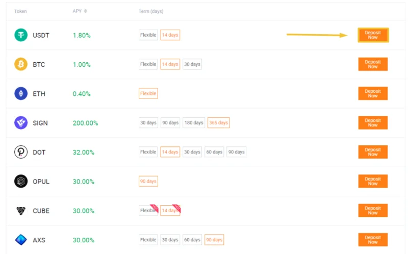Click the BTC token name
Viewport: 408px width, 254px height.
(39, 64)
